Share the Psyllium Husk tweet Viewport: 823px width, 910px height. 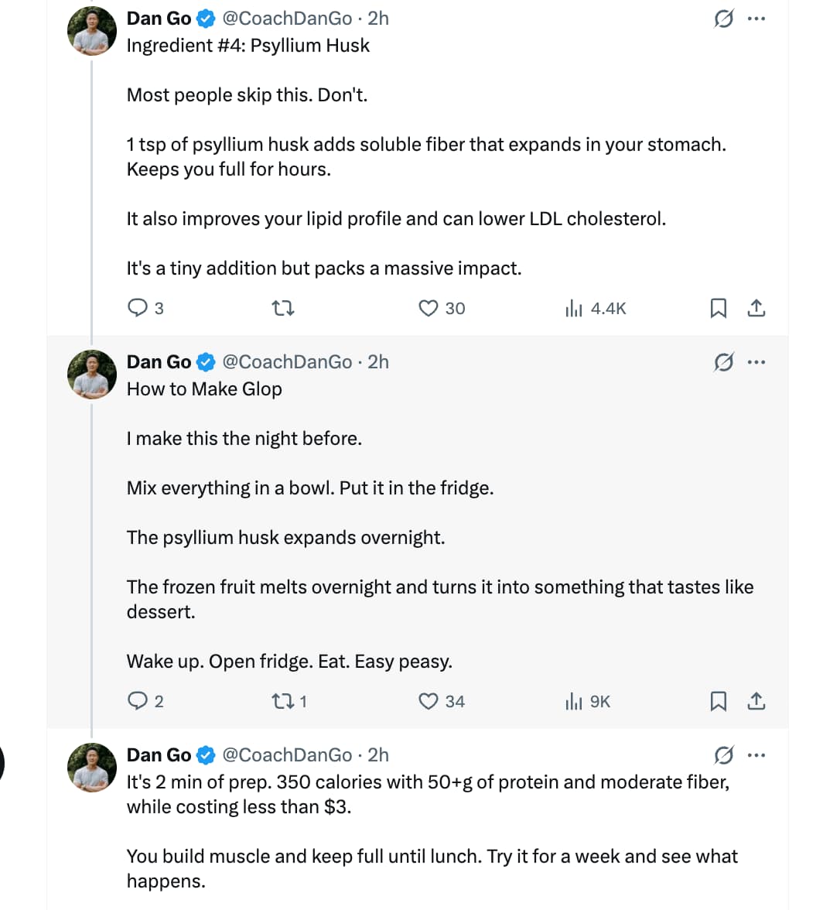coord(756,309)
